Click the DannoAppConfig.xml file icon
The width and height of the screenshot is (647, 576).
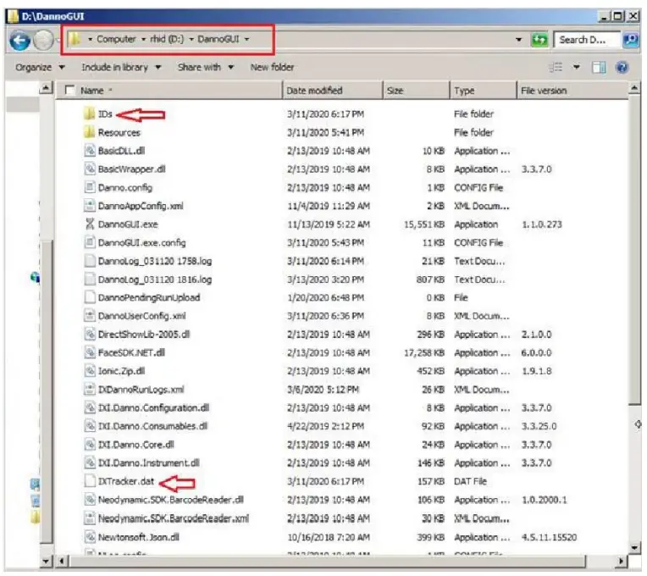click(89, 206)
